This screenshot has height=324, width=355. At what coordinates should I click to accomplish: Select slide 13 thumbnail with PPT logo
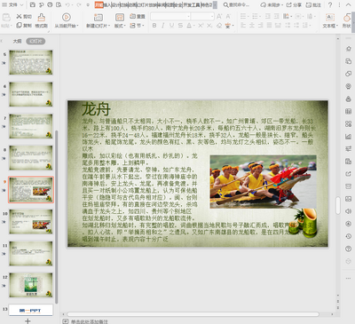[31, 310]
